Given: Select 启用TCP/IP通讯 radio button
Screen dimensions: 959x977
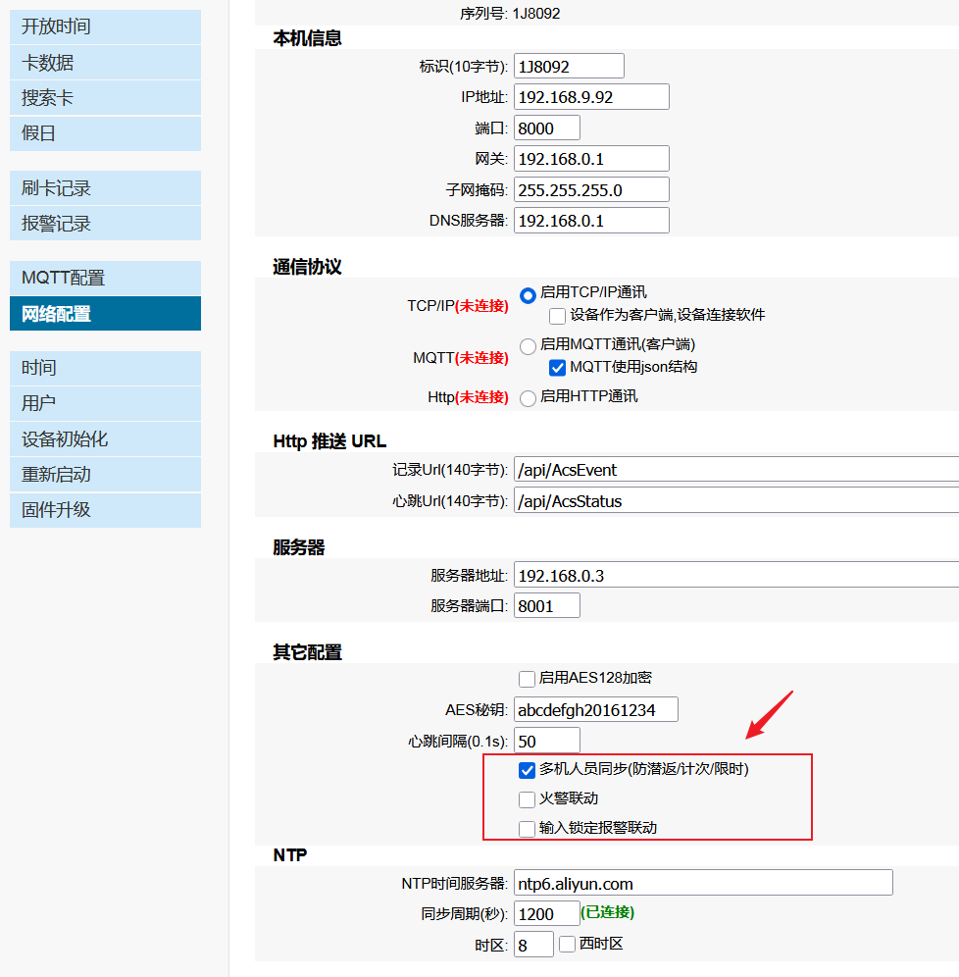Looking at the screenshot, I should [x=529, y=295].
